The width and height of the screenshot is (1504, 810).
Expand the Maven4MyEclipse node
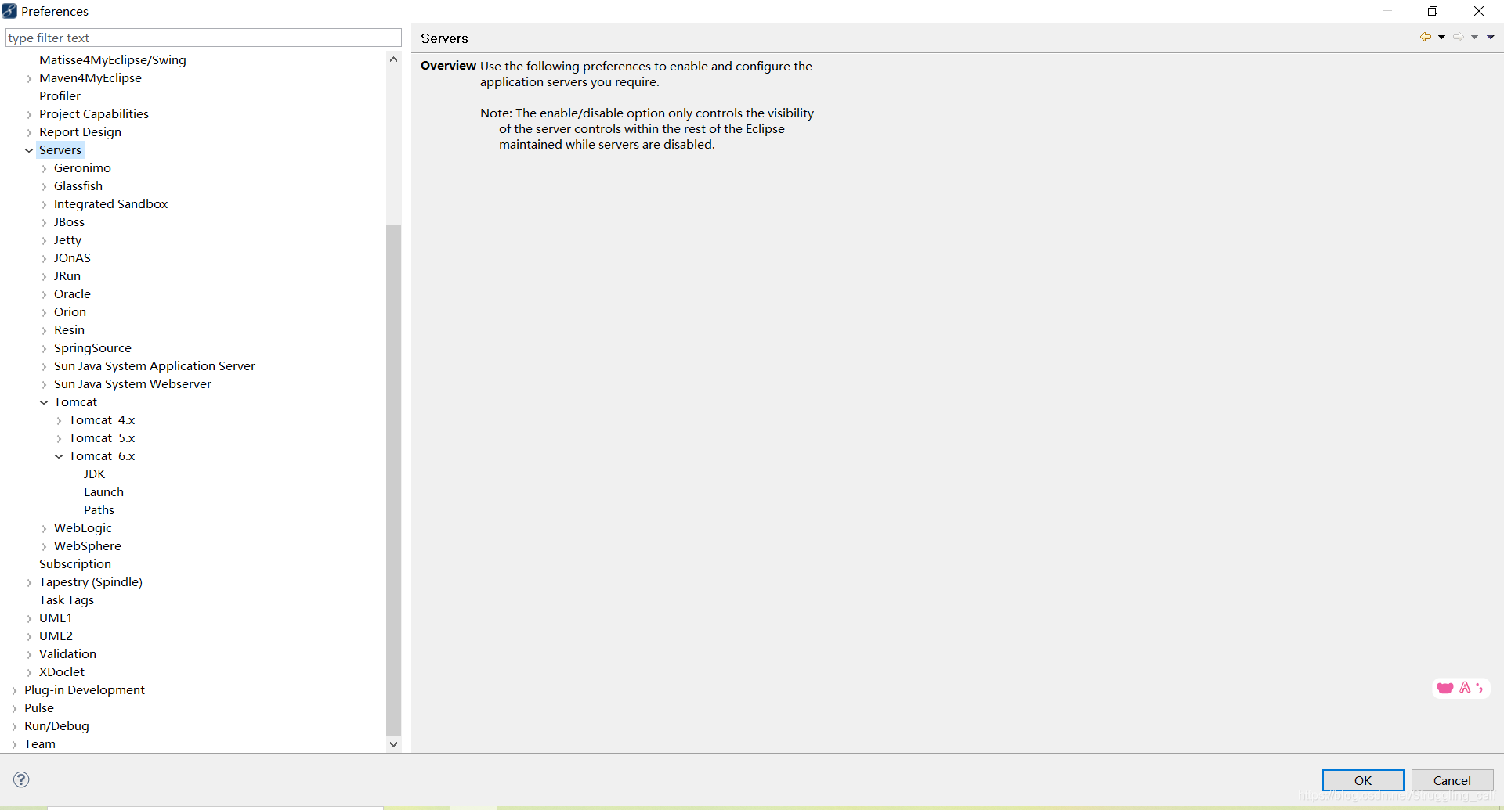tap(29, 78)
